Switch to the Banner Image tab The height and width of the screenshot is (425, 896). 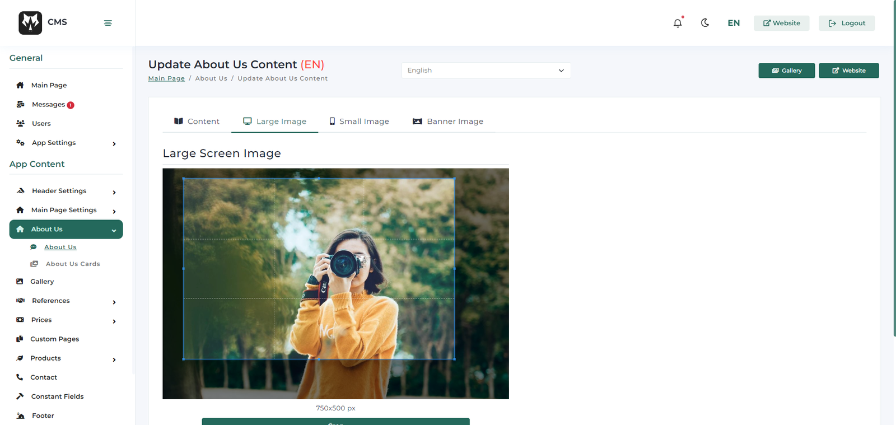pyautogui.click(x=448, y=122)
